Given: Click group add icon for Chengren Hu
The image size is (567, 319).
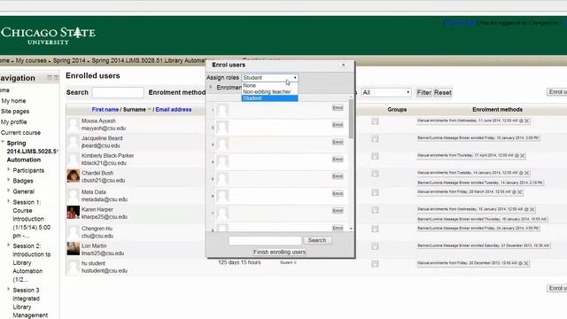Looking at the screenshot, I should 375,229.
